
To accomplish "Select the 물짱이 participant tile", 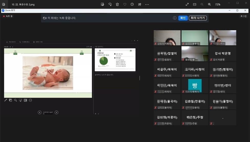I will [x=223, y=102].
